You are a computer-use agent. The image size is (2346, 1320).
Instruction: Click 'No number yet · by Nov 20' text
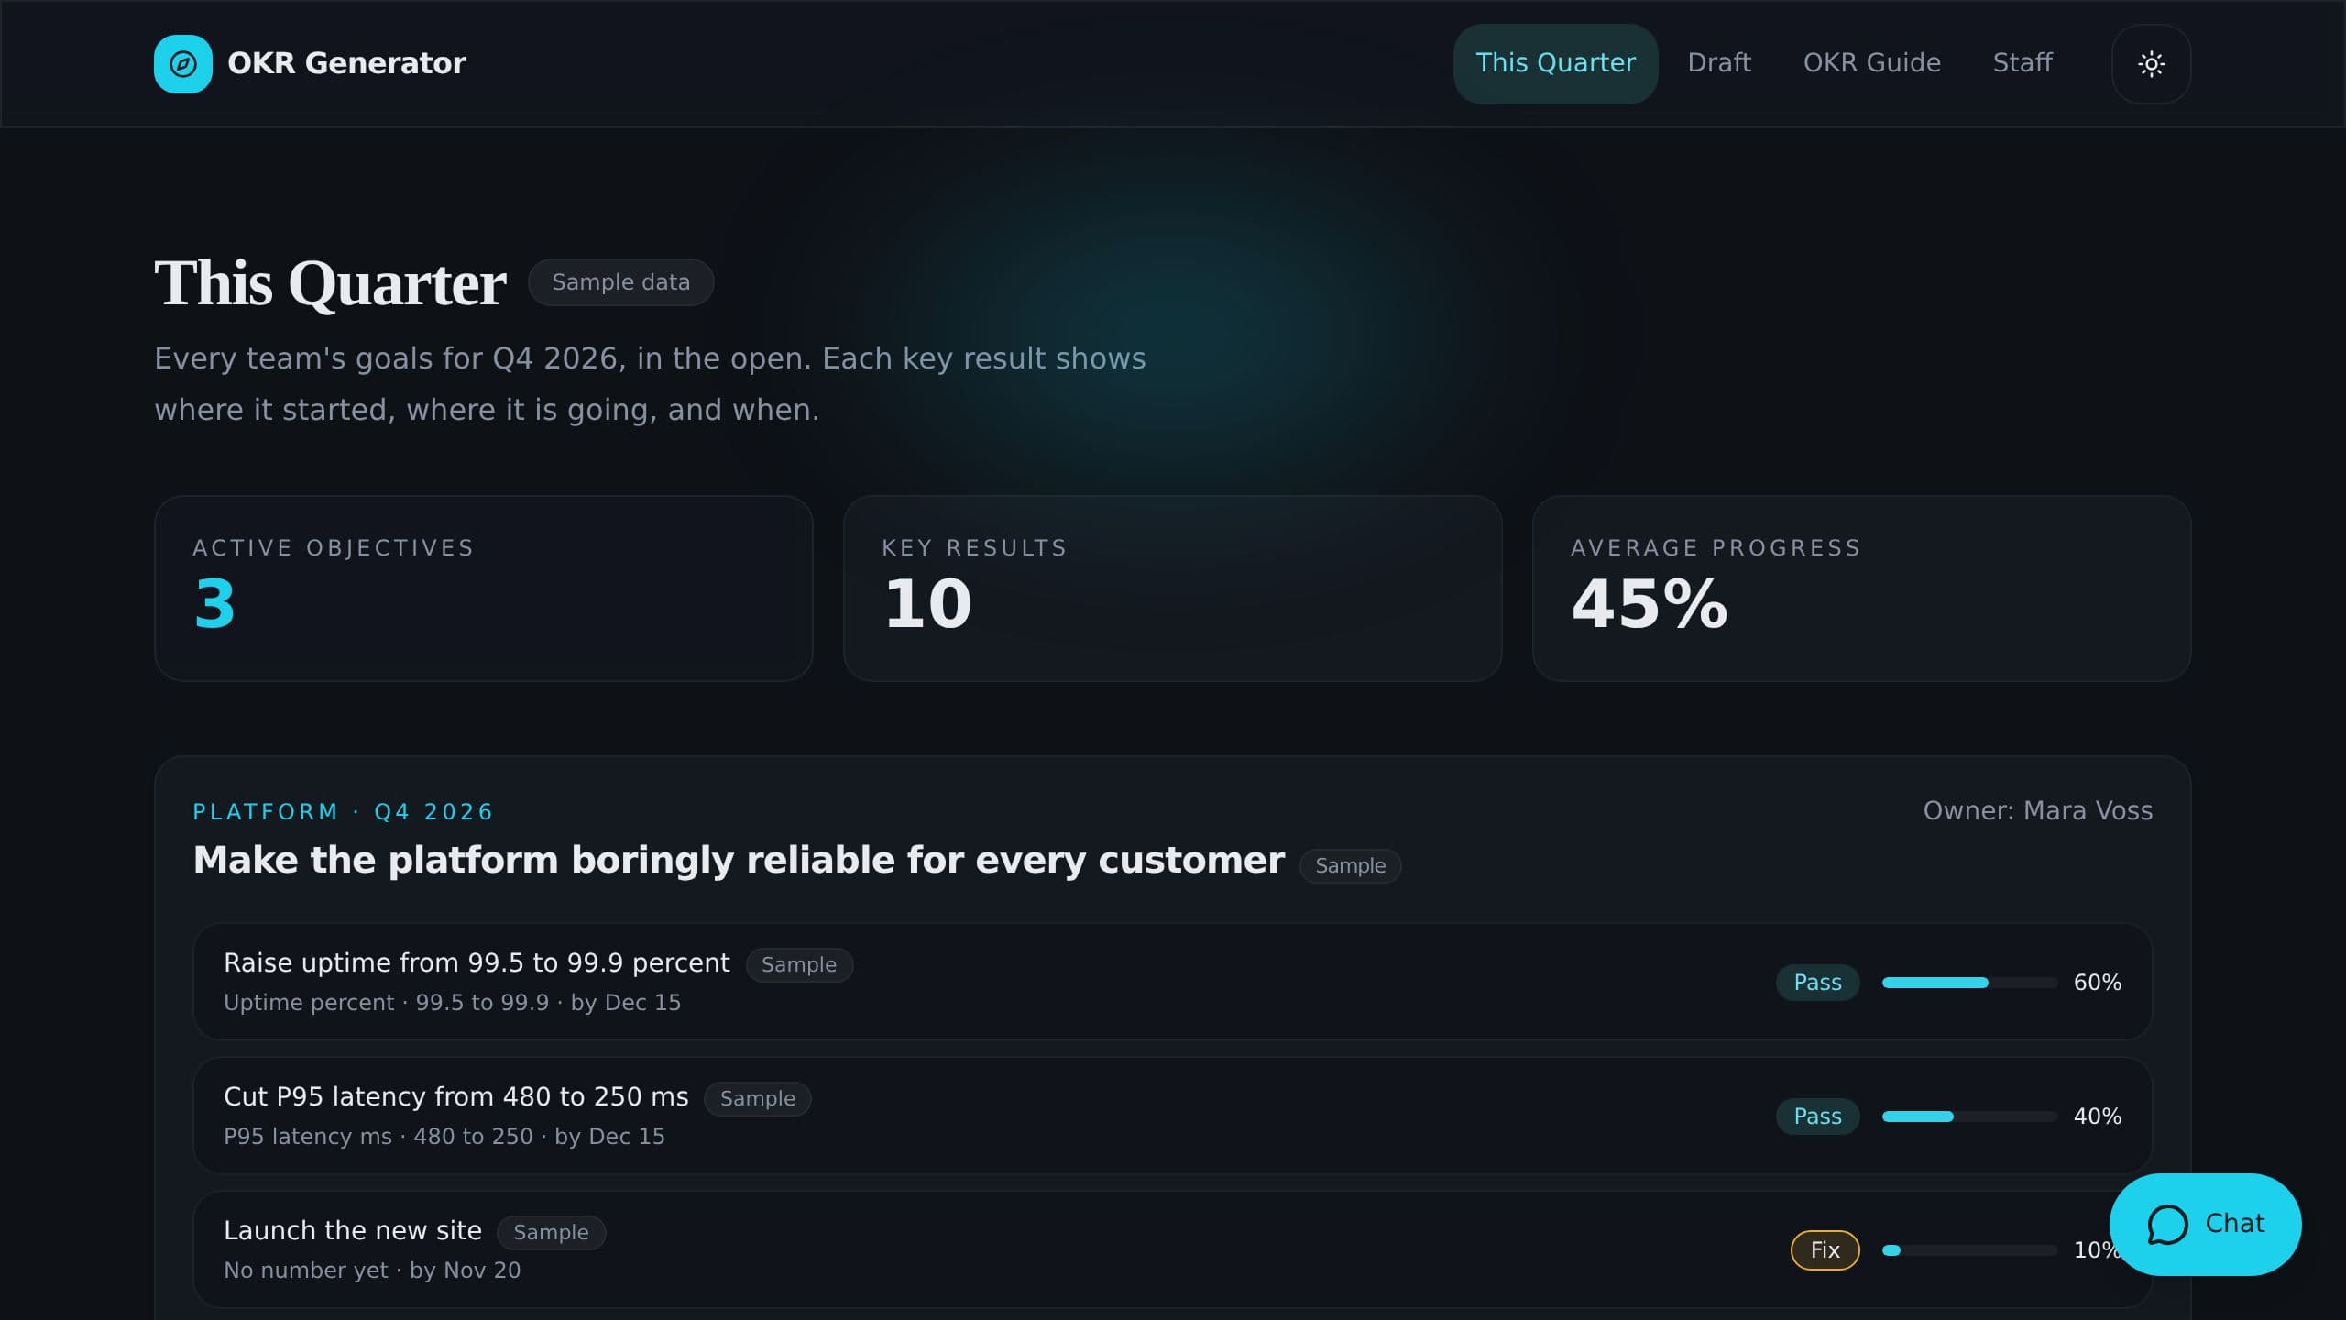point(372,1270)
